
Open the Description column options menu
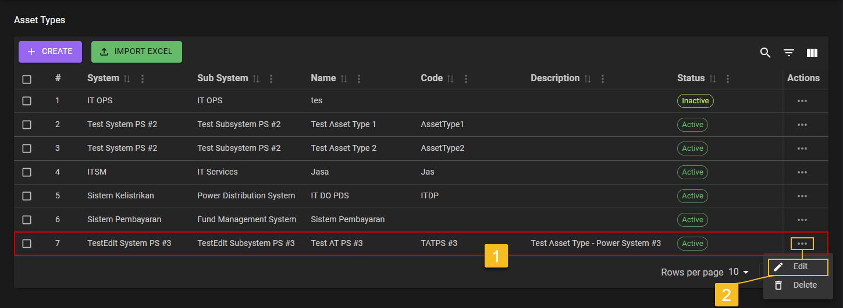click(603, 78)
